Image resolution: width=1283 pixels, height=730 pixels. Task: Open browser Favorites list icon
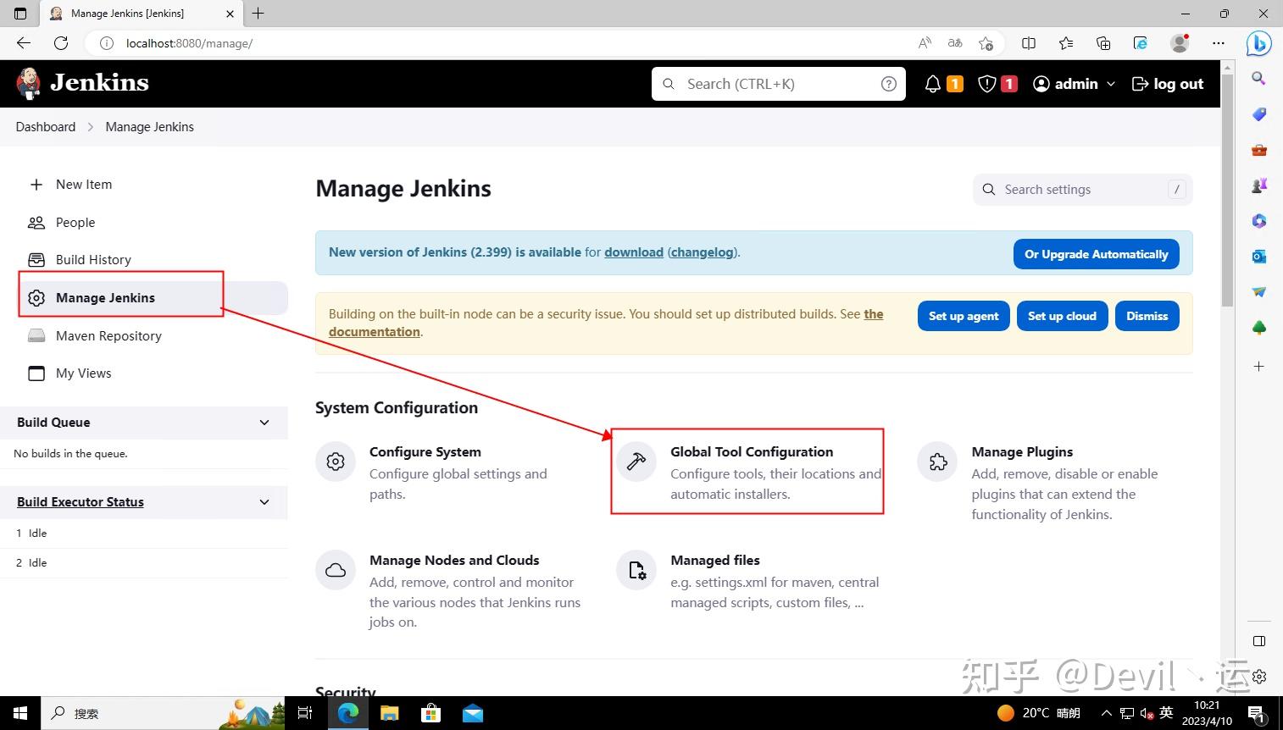pos(1066,43)
